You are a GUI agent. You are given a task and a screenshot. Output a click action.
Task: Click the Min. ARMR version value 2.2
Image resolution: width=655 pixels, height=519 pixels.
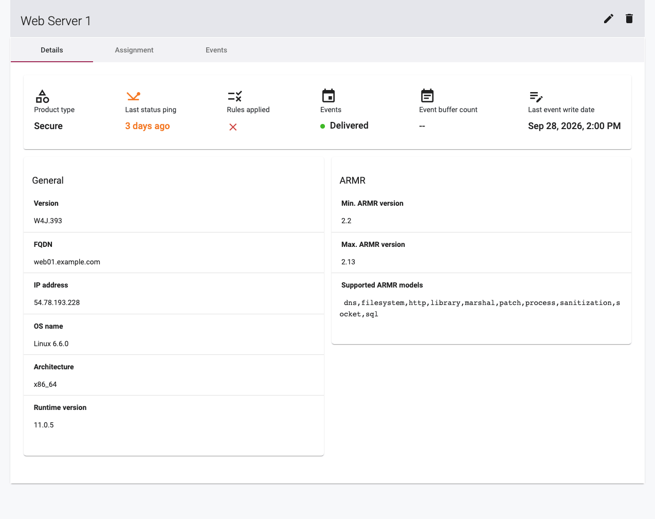[x=347, y=221]
